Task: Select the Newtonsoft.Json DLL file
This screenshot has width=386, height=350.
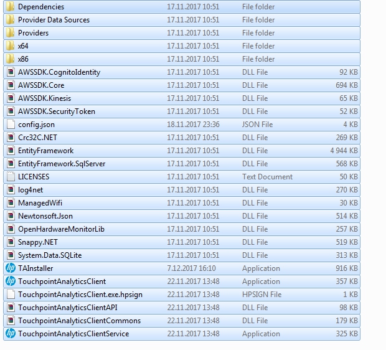Action: point(45,216)
